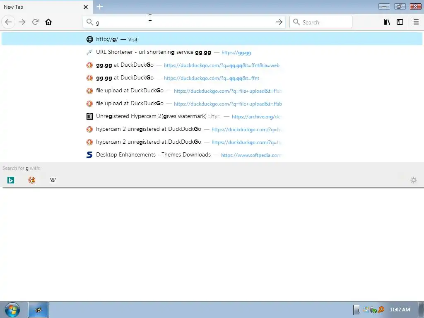Click in the Search box

click(x=321, y=22)
